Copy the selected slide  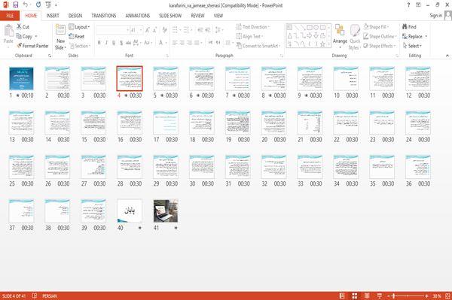tap(24, 36)
